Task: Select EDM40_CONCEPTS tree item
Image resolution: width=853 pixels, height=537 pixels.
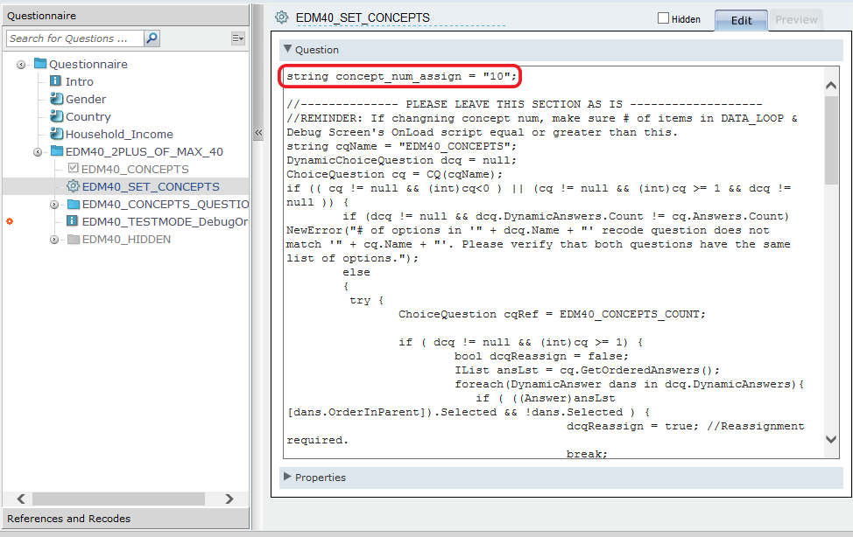Action: (x=135, y=169)
